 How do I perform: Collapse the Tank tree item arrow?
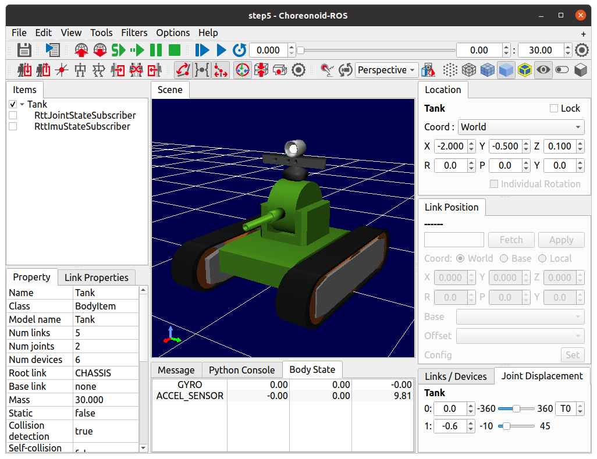click(x=22, y=104)
